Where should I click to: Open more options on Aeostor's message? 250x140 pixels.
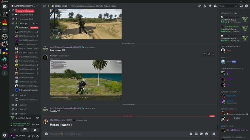213,54
